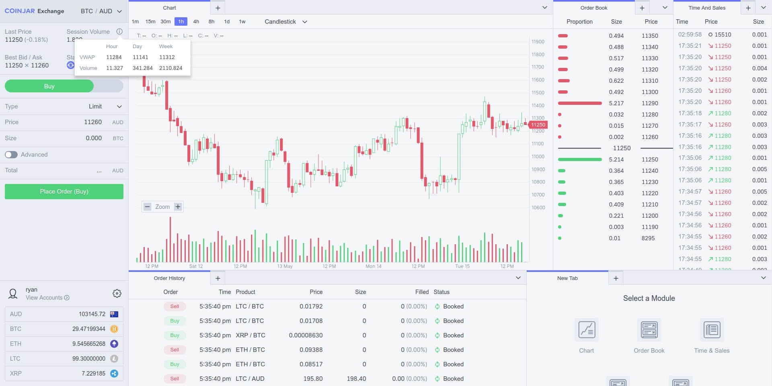Expand the Order History panel chevron
Viewport: 772px width, 386px height.
click(x=518, y=278)
